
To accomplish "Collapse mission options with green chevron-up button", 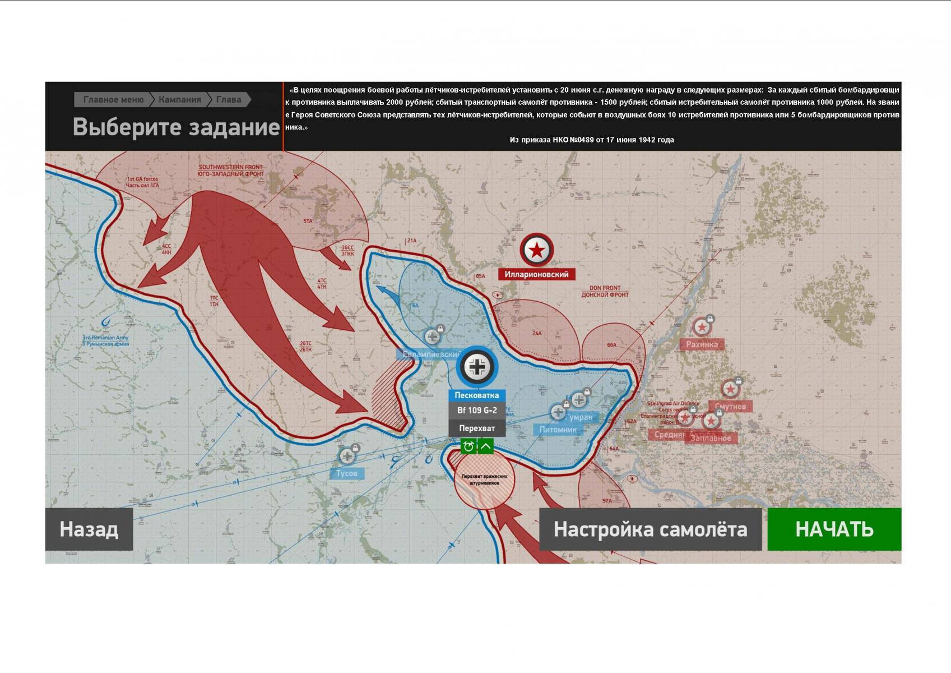I will (485, 446).
